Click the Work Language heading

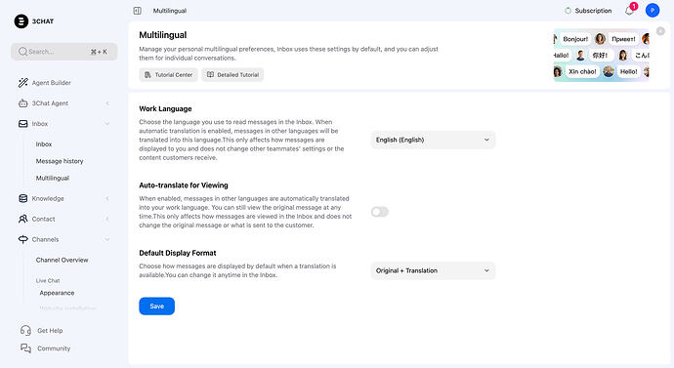165,109
